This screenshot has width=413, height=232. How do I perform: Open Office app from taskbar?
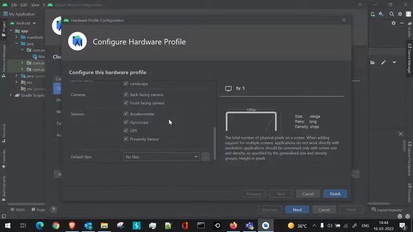point(185,226)
